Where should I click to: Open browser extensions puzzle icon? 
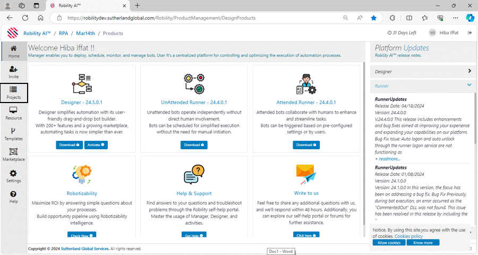pyautogui.click(x=392, y=18)
